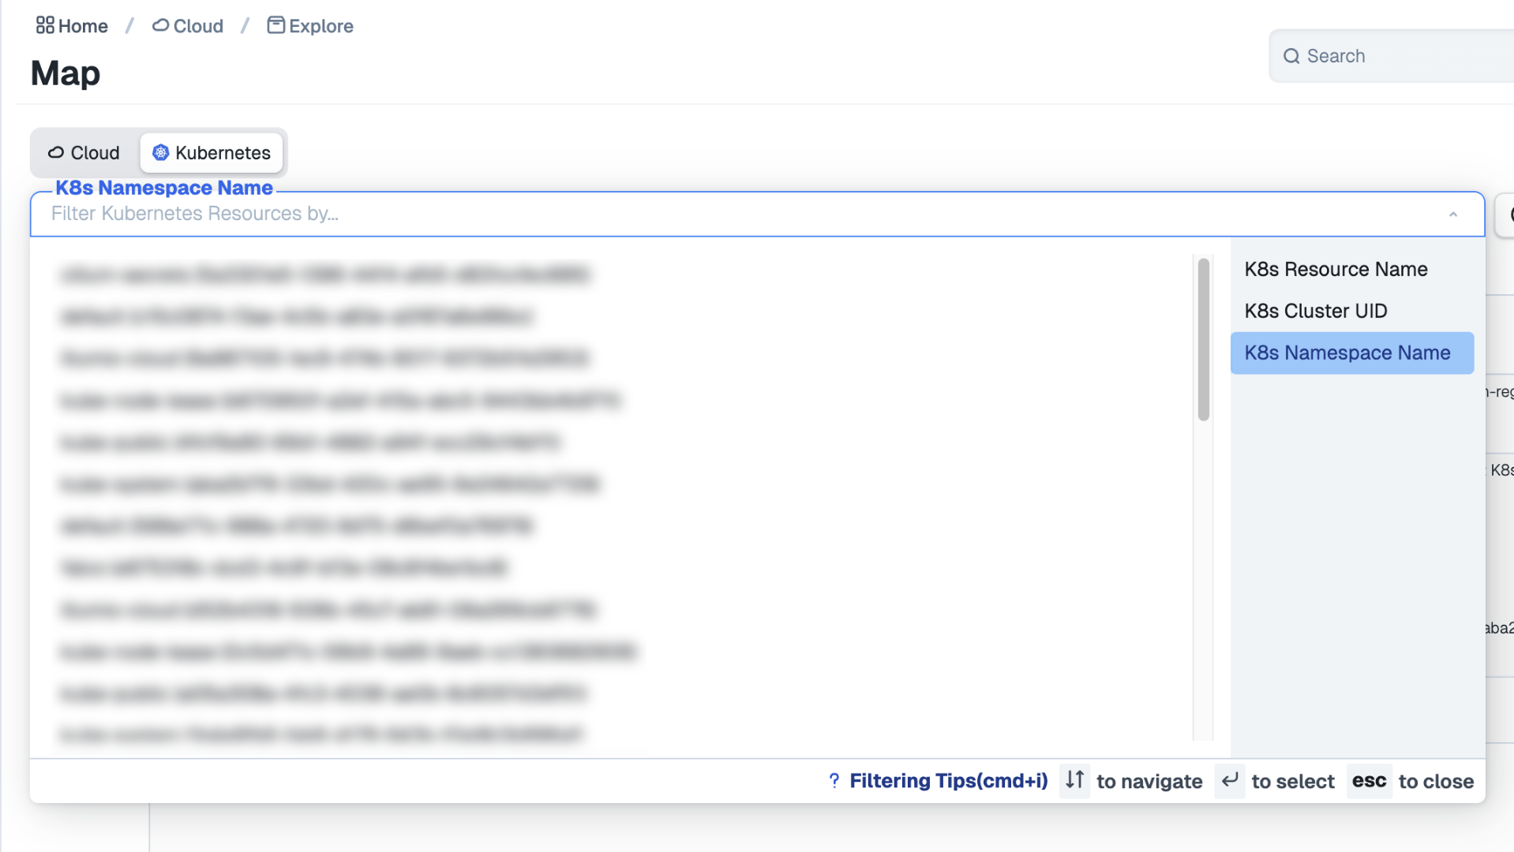The width and height of the screenshot is (1514, 852).
Task: Click the cloud icon next to Cloud breadcrumb
Action: point(160,25)
